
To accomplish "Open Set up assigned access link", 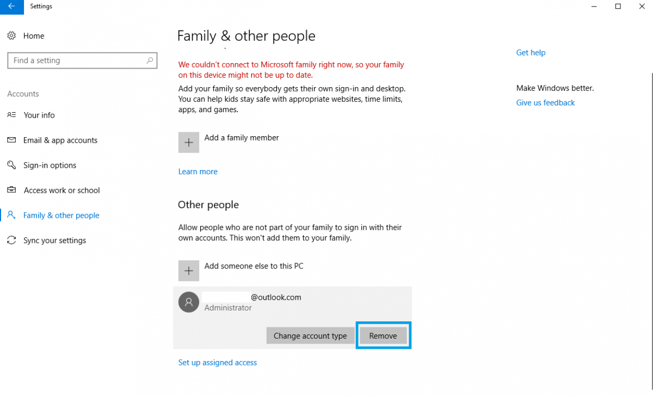I will tap(218, 362).
